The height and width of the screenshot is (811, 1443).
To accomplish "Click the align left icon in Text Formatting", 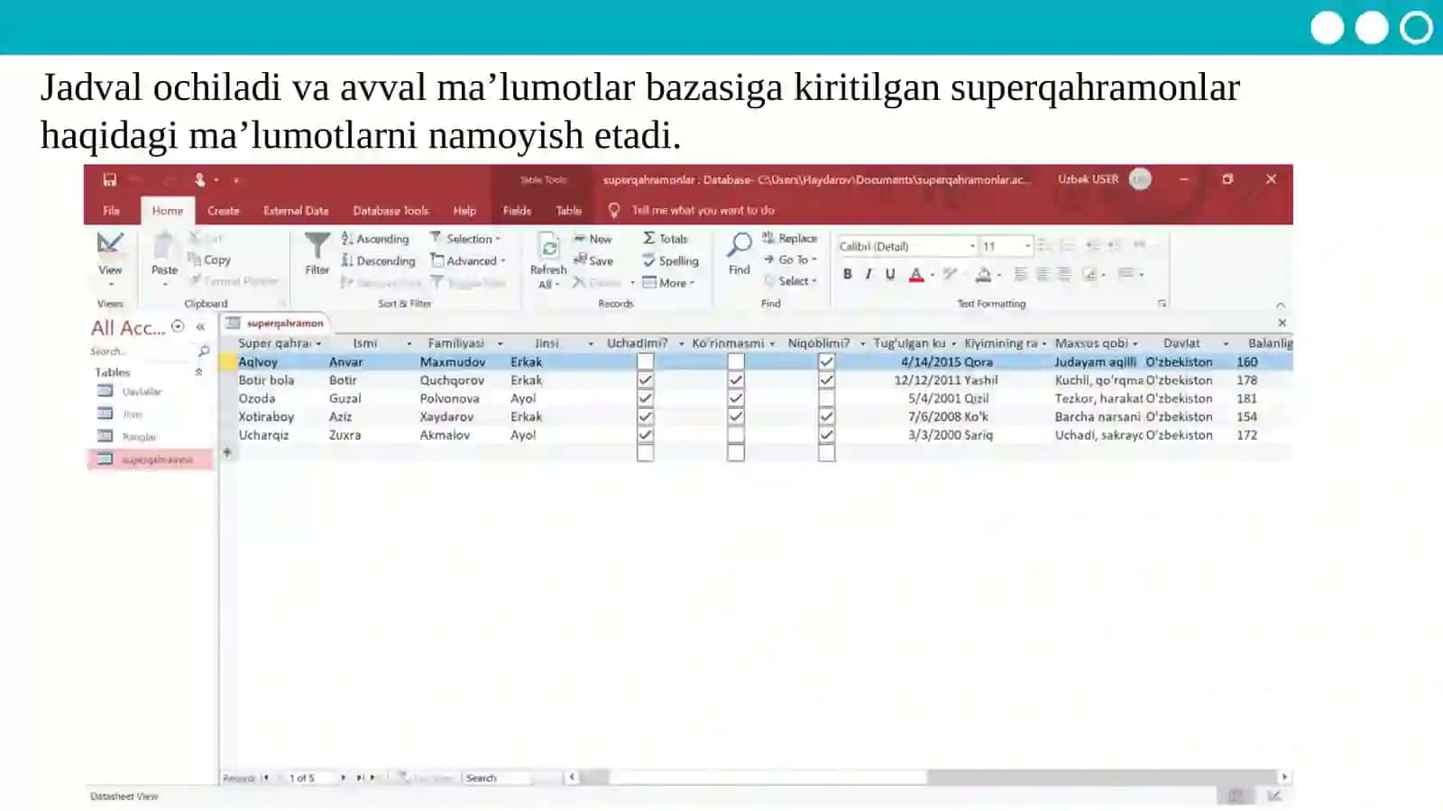I will click(x=1020, y=274).
